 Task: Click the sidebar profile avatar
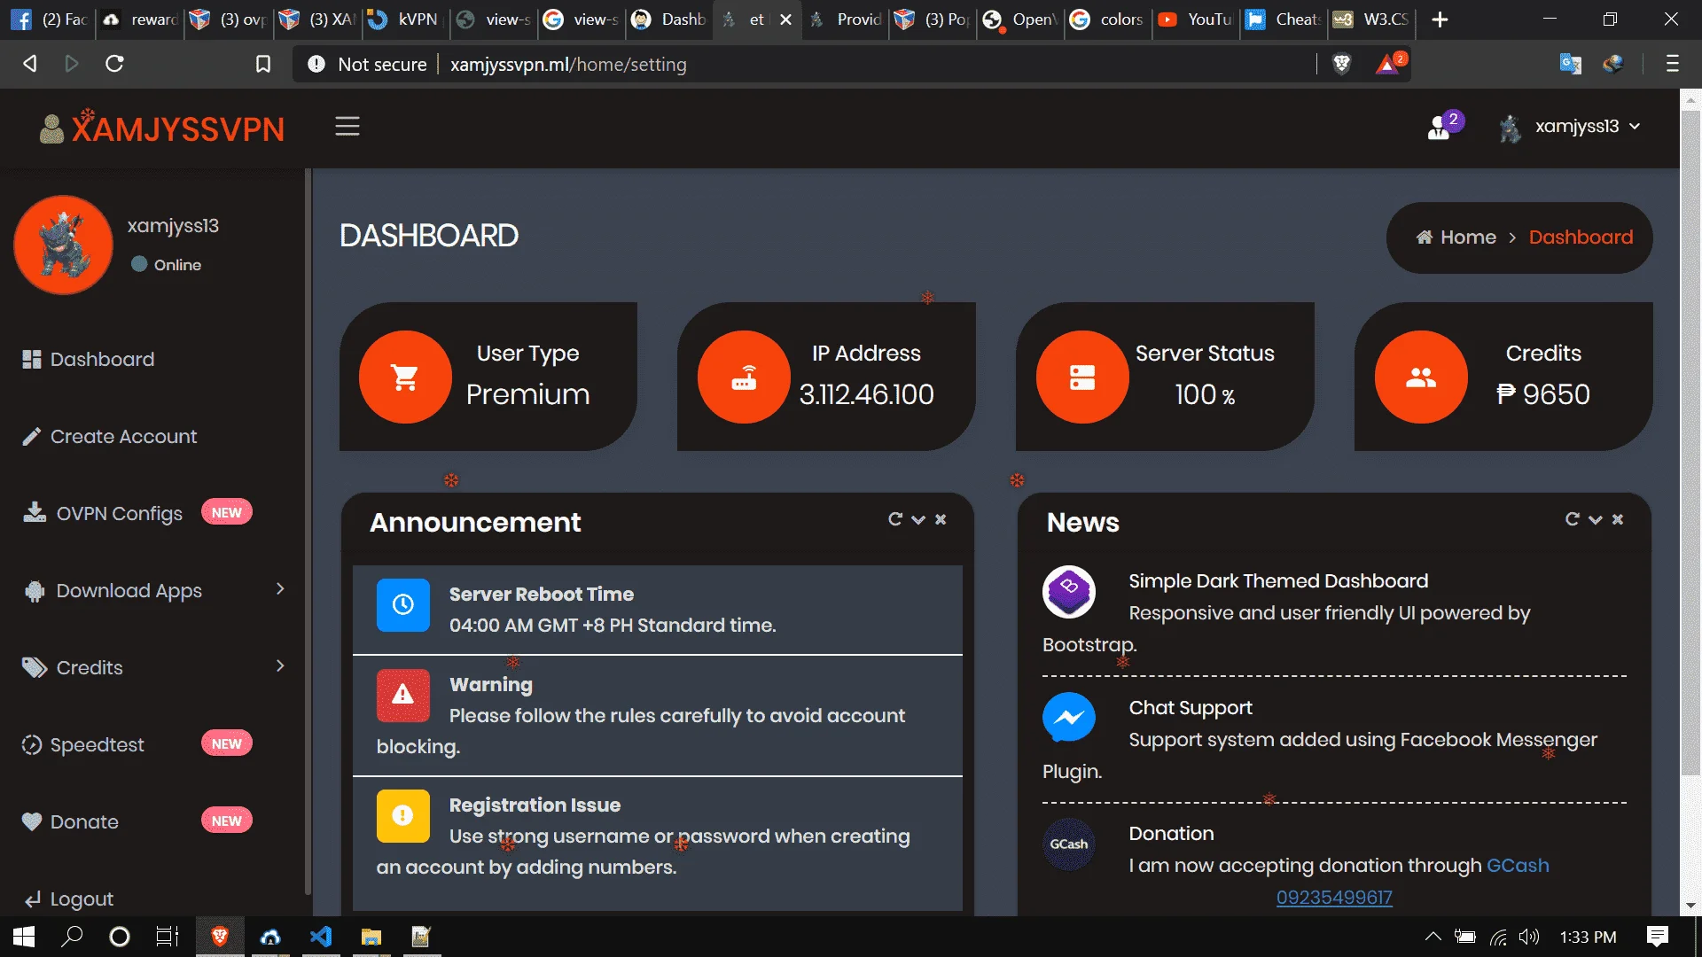click(x=63, y=245)
